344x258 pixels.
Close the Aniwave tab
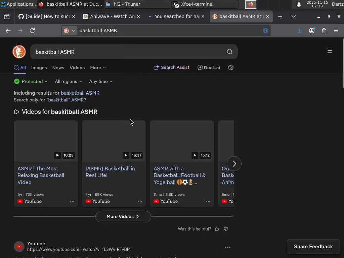[138, 17]
